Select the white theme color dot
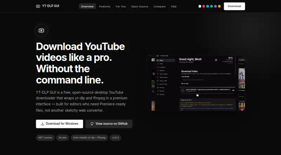 tap(200, 6)
